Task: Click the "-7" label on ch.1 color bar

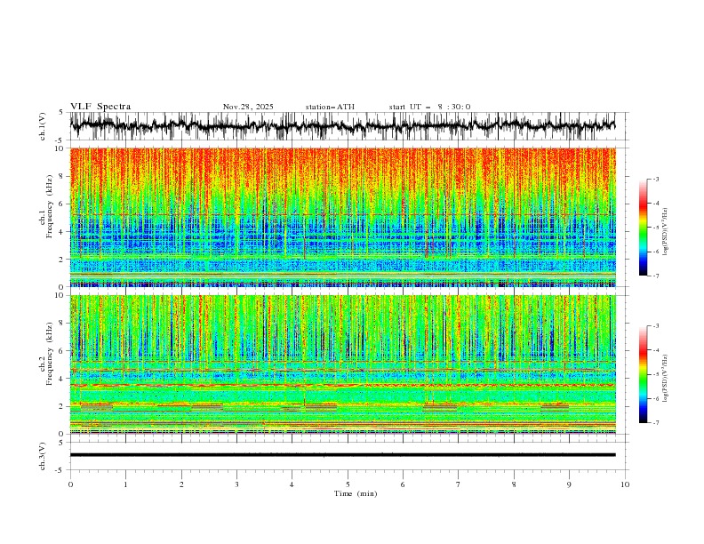Action: [656, 276]
